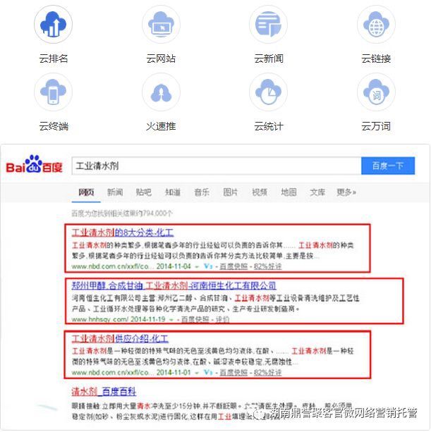Click the 云链接 globe cloud icon
Screen dimensions: 431x432
pyautogui.click(x=376, y=24)
